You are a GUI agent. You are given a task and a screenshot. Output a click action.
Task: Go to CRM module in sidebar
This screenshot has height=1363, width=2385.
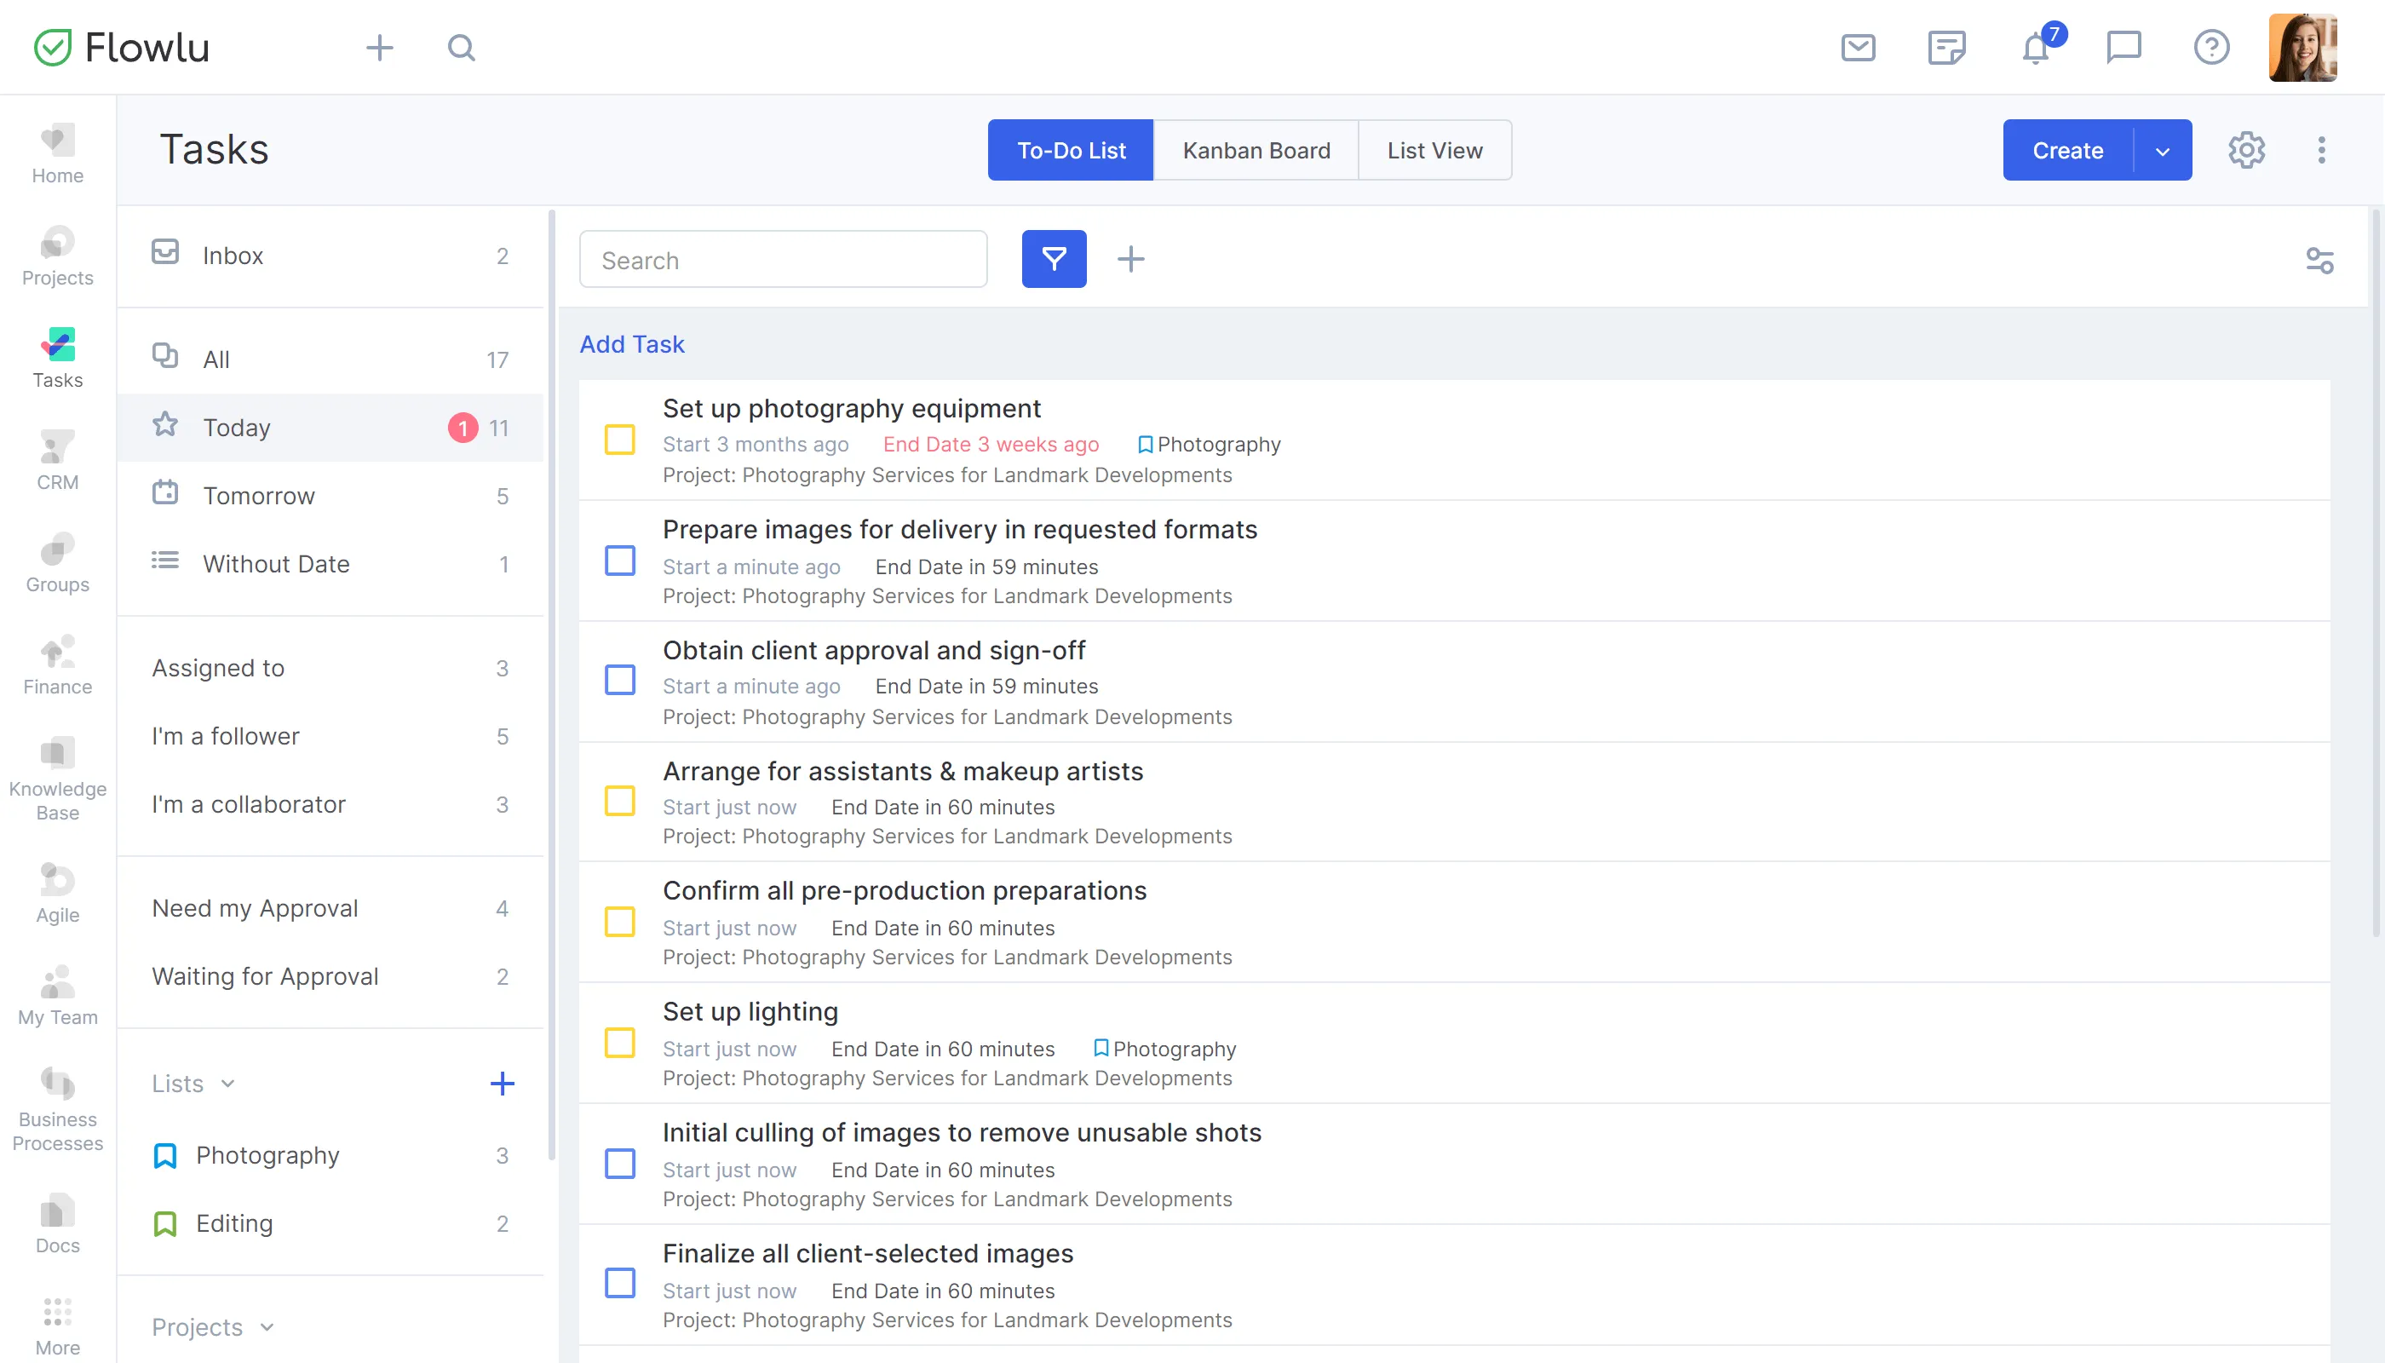[57, 462]
